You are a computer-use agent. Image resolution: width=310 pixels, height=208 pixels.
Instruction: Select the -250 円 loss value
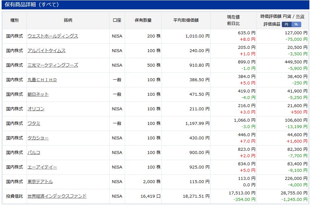coord(300,83)
